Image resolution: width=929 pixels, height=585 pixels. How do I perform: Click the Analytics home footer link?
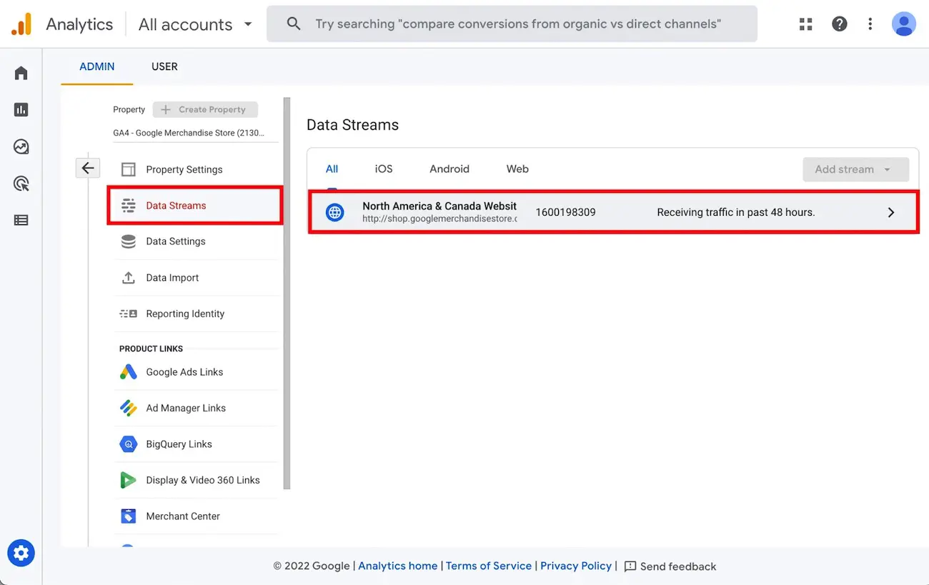pyautogui.click(x=397, y=566)
